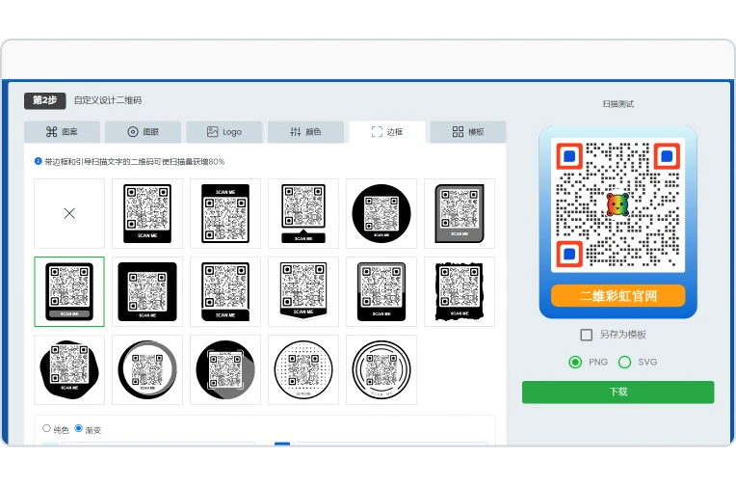Image resolution: width=736 pixels, height=488 pixels.
Task: Click the green 下载 download button
Action: tap(618, 393)
